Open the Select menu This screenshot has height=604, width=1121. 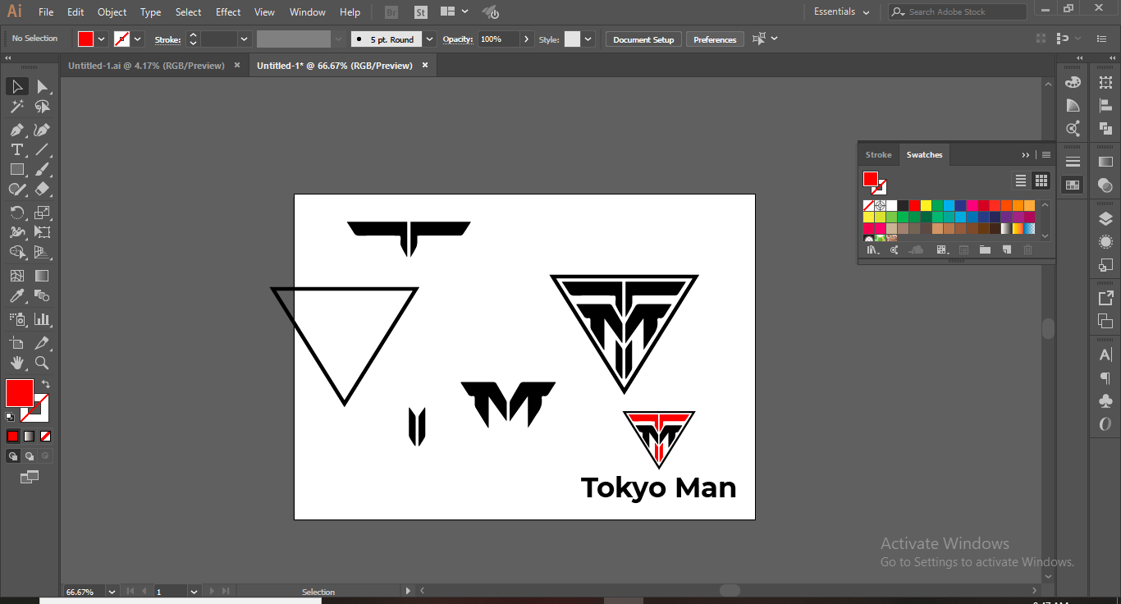tap(188, 11)
